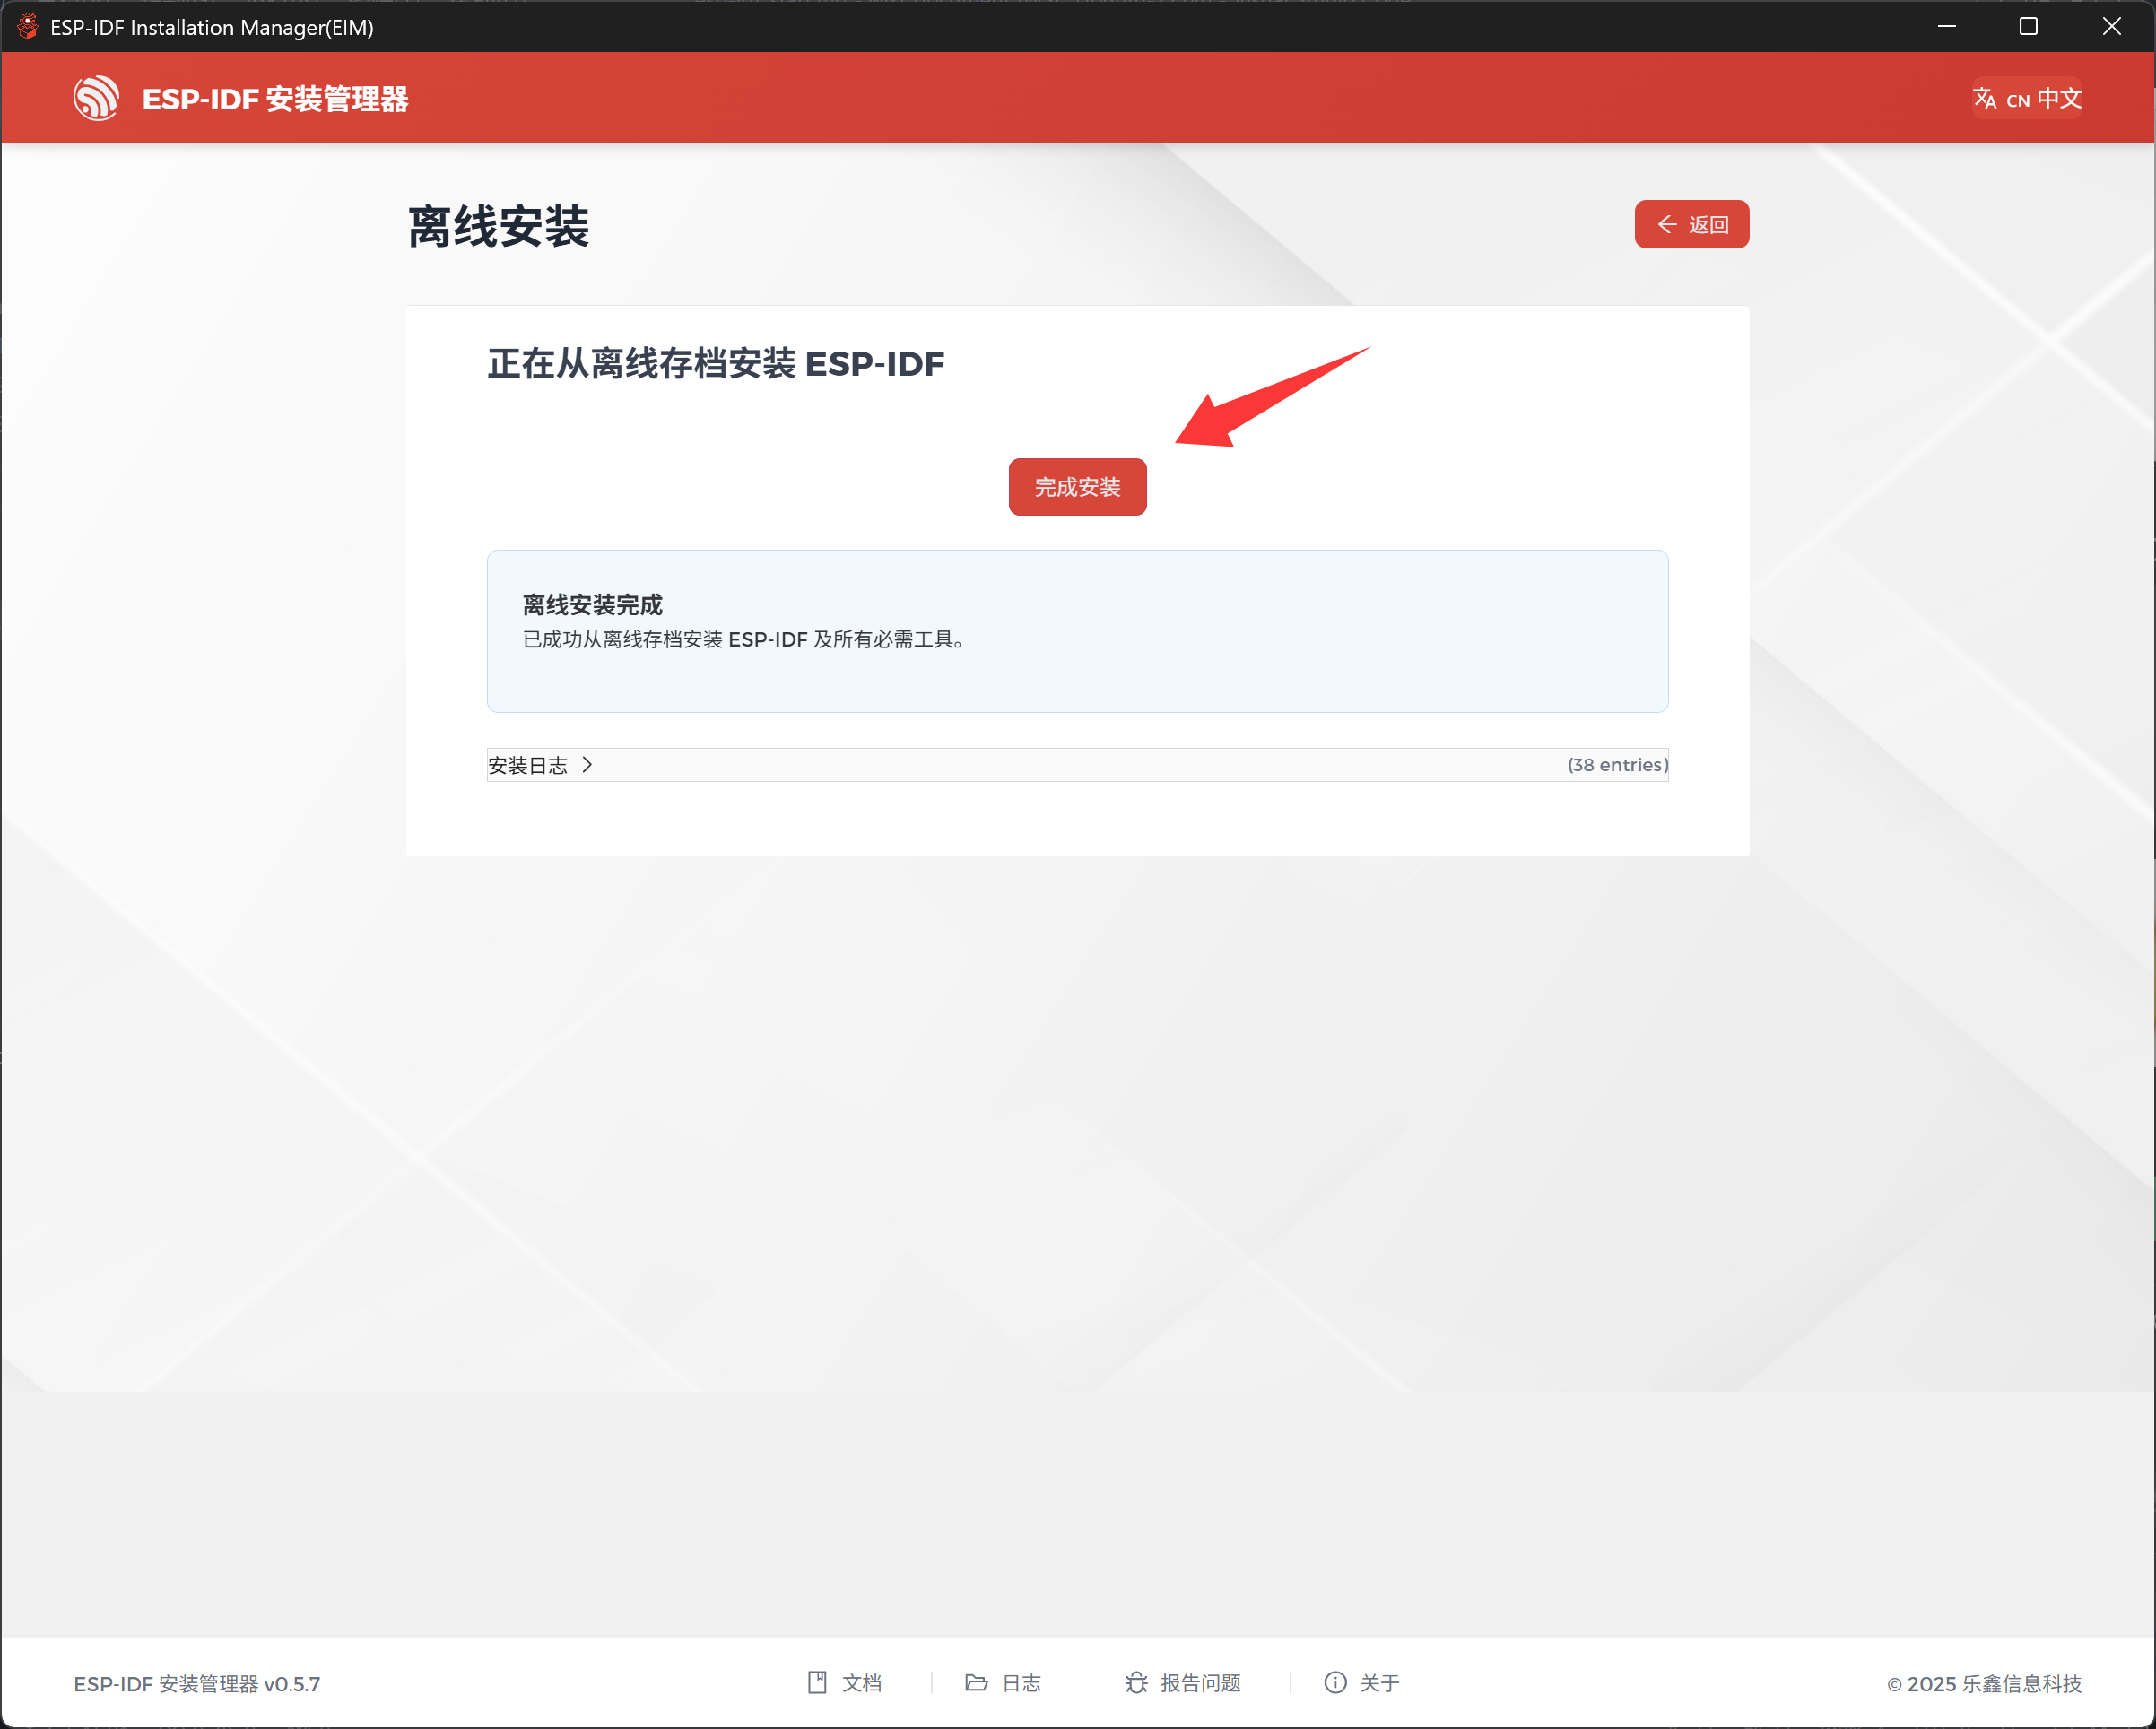
Task: Click the (38 entries) log count
Action: (1617, 765)
